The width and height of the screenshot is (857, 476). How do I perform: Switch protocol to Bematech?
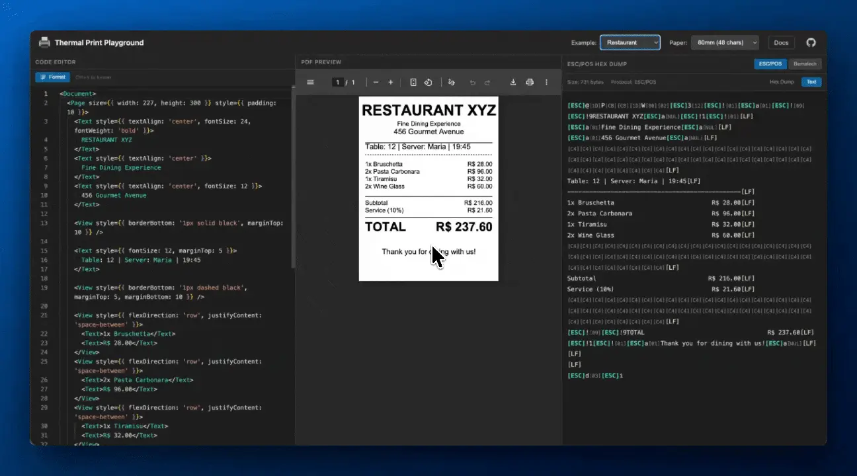(x=805, y=64)
